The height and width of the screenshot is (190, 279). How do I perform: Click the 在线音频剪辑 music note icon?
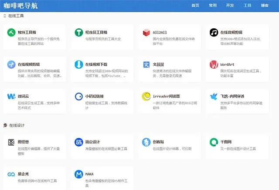click(214, 33)
